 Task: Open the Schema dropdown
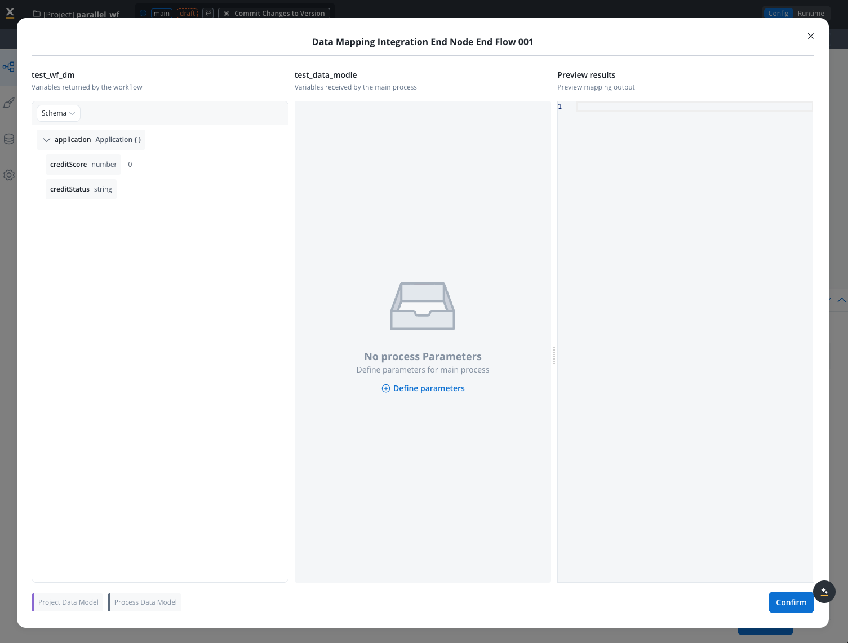click(x=59, y=113)
